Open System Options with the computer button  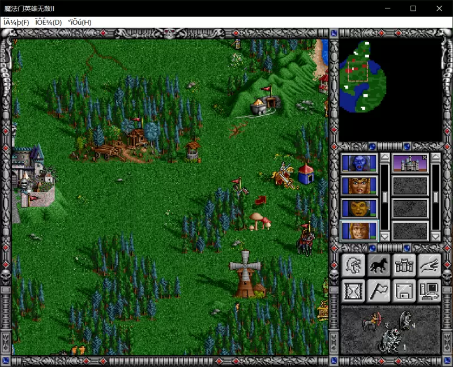point(430,291)
